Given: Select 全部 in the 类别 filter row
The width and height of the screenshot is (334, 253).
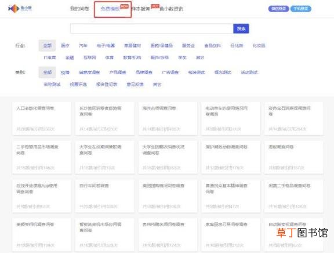Looking at the screenshot, I should point(47,73).
